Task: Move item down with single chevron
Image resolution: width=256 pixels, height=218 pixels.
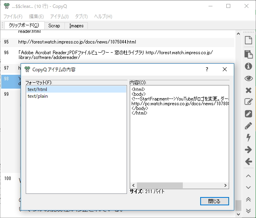Action: tap(248, 188)
